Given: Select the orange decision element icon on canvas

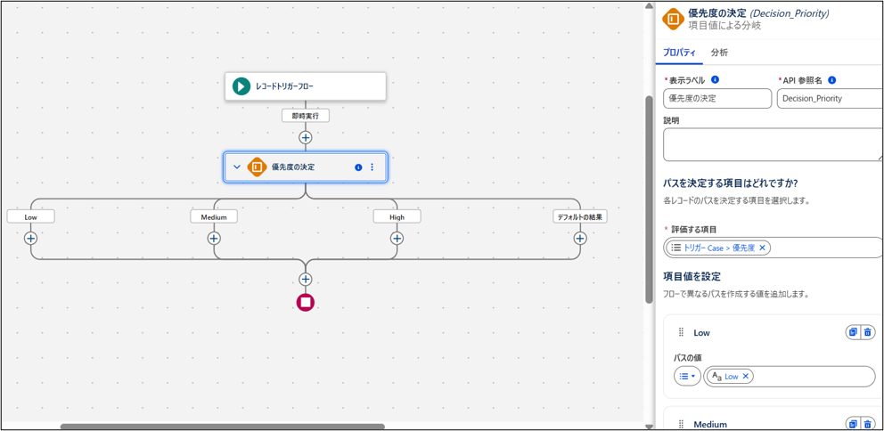Looking at the screenshot, I should [x=257, y=167].
